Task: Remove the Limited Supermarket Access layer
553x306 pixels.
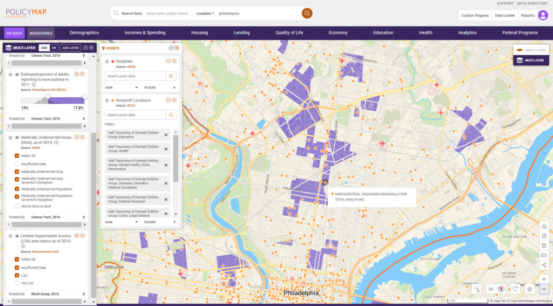Action: coord(83,236)
